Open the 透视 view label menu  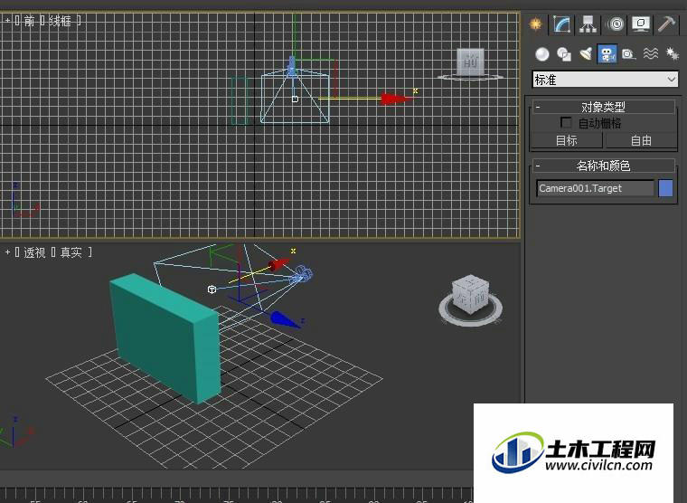34,252
